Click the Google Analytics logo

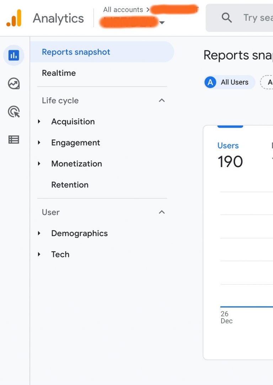click(46, 18)
